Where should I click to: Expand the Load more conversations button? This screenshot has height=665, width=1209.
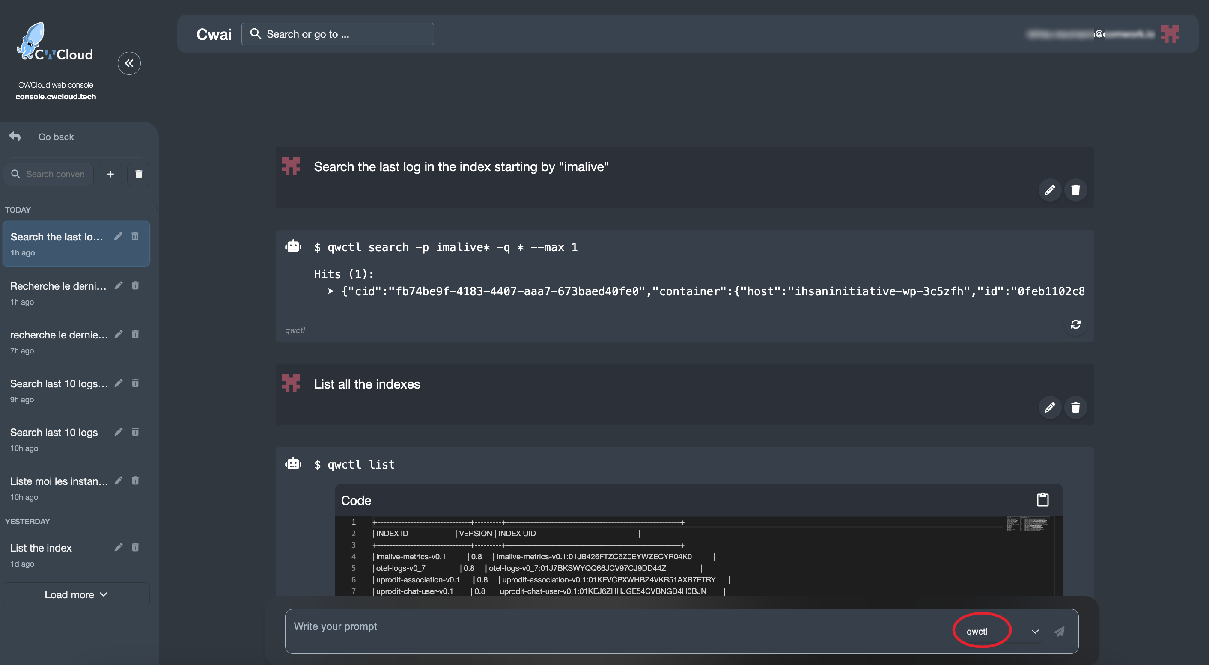[x=76, y=594]
